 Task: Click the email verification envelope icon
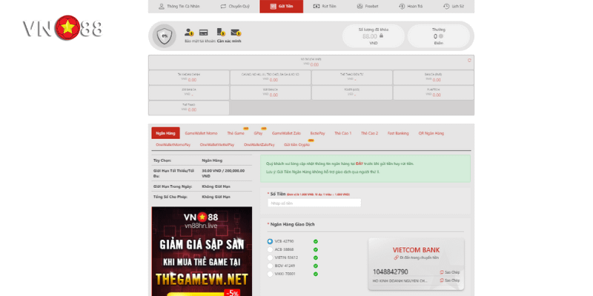(235, 33)
